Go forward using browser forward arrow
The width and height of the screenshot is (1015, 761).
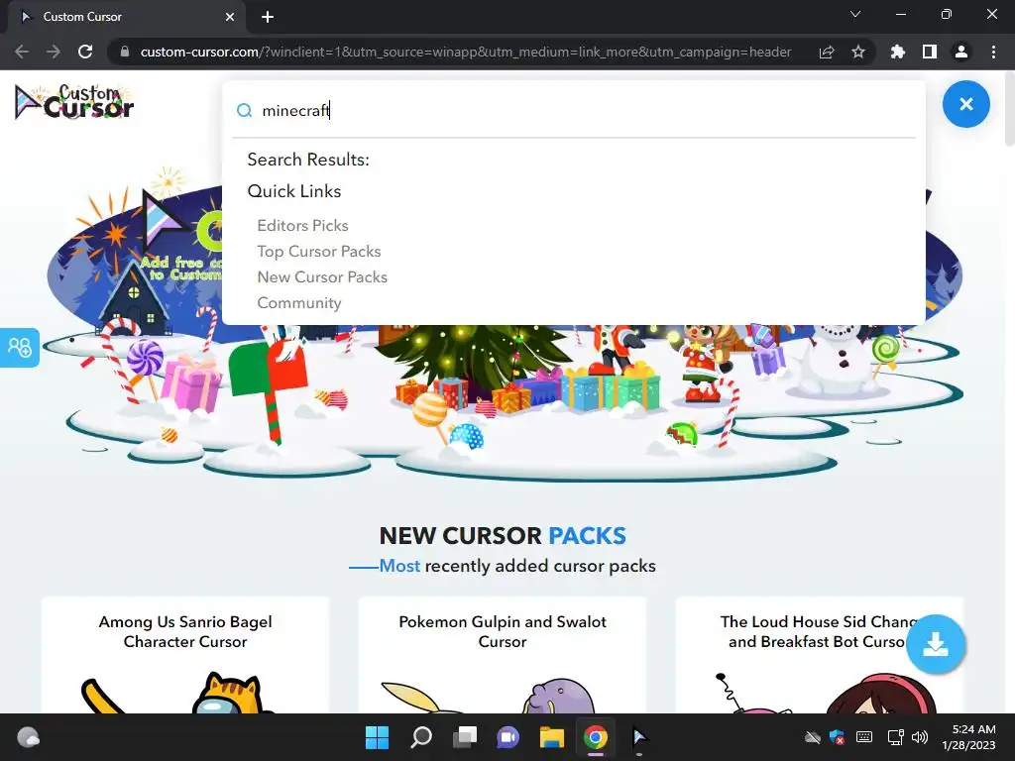click(x=54, y=52)
